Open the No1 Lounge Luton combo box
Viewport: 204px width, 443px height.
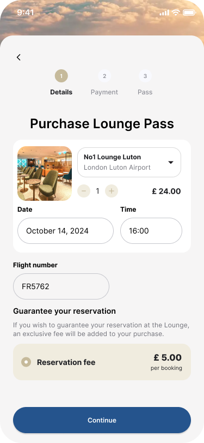pos(129,162)
